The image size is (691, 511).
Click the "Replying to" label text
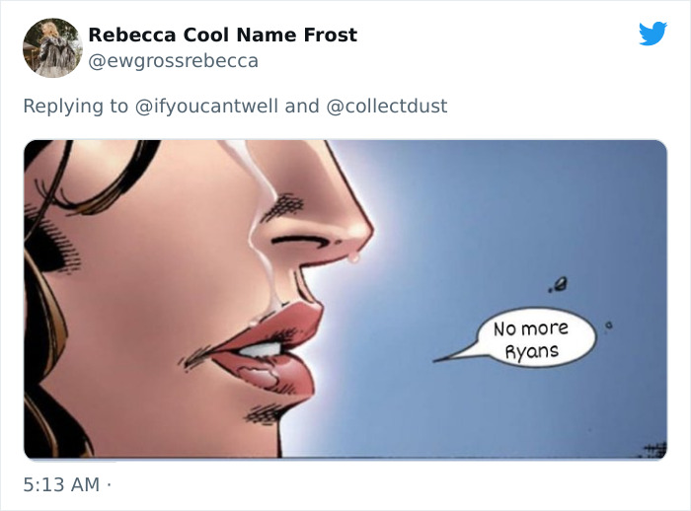click(75, 106)
